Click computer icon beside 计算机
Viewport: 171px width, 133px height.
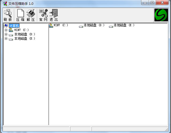(x=6, y=26)
